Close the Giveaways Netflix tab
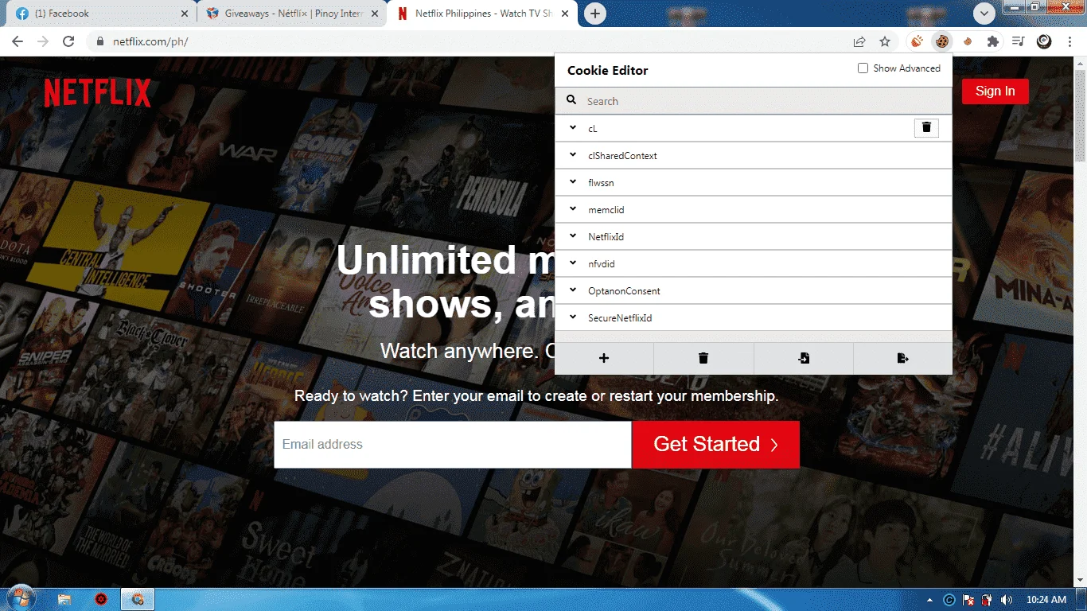The image size is (1087, 611). pos(375,14)
